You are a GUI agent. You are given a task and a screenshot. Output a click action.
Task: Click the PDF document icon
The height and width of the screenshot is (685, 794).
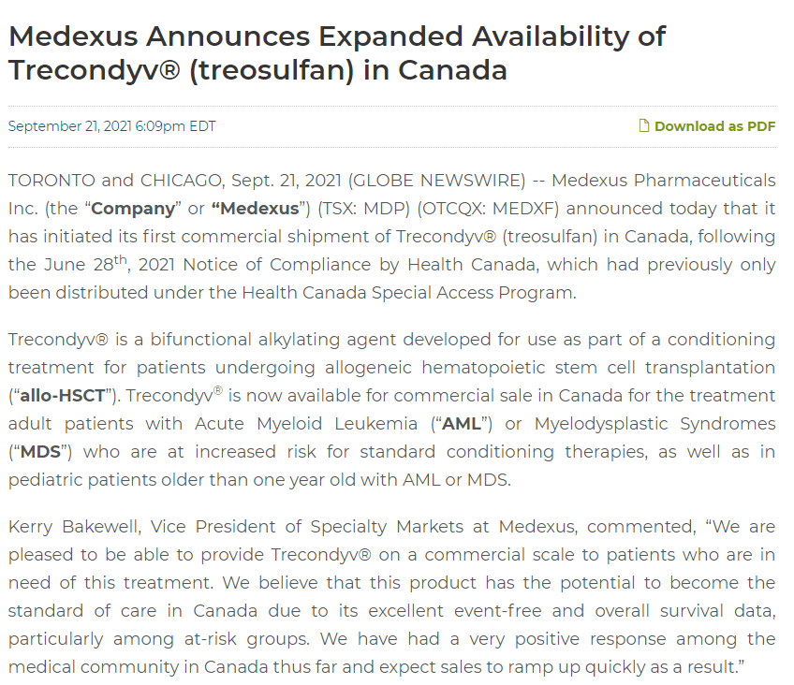click(644, 126)
